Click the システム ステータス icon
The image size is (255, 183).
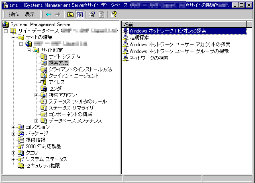(x=21, y=159)
